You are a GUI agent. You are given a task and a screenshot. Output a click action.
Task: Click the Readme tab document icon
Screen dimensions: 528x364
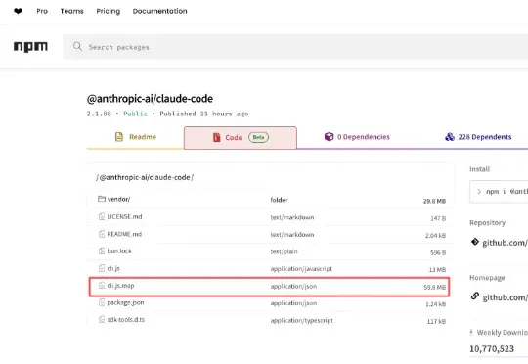[119, 137]
